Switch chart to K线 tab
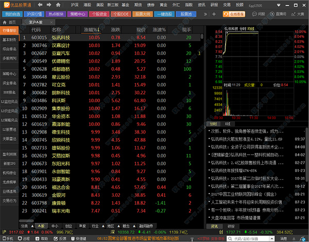The height and width of the screenshot is (242, 309). 228,124
